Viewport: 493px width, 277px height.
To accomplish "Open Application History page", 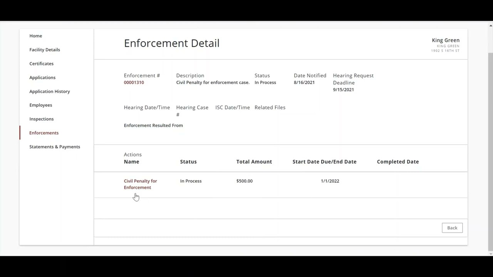I will [50, 91].
